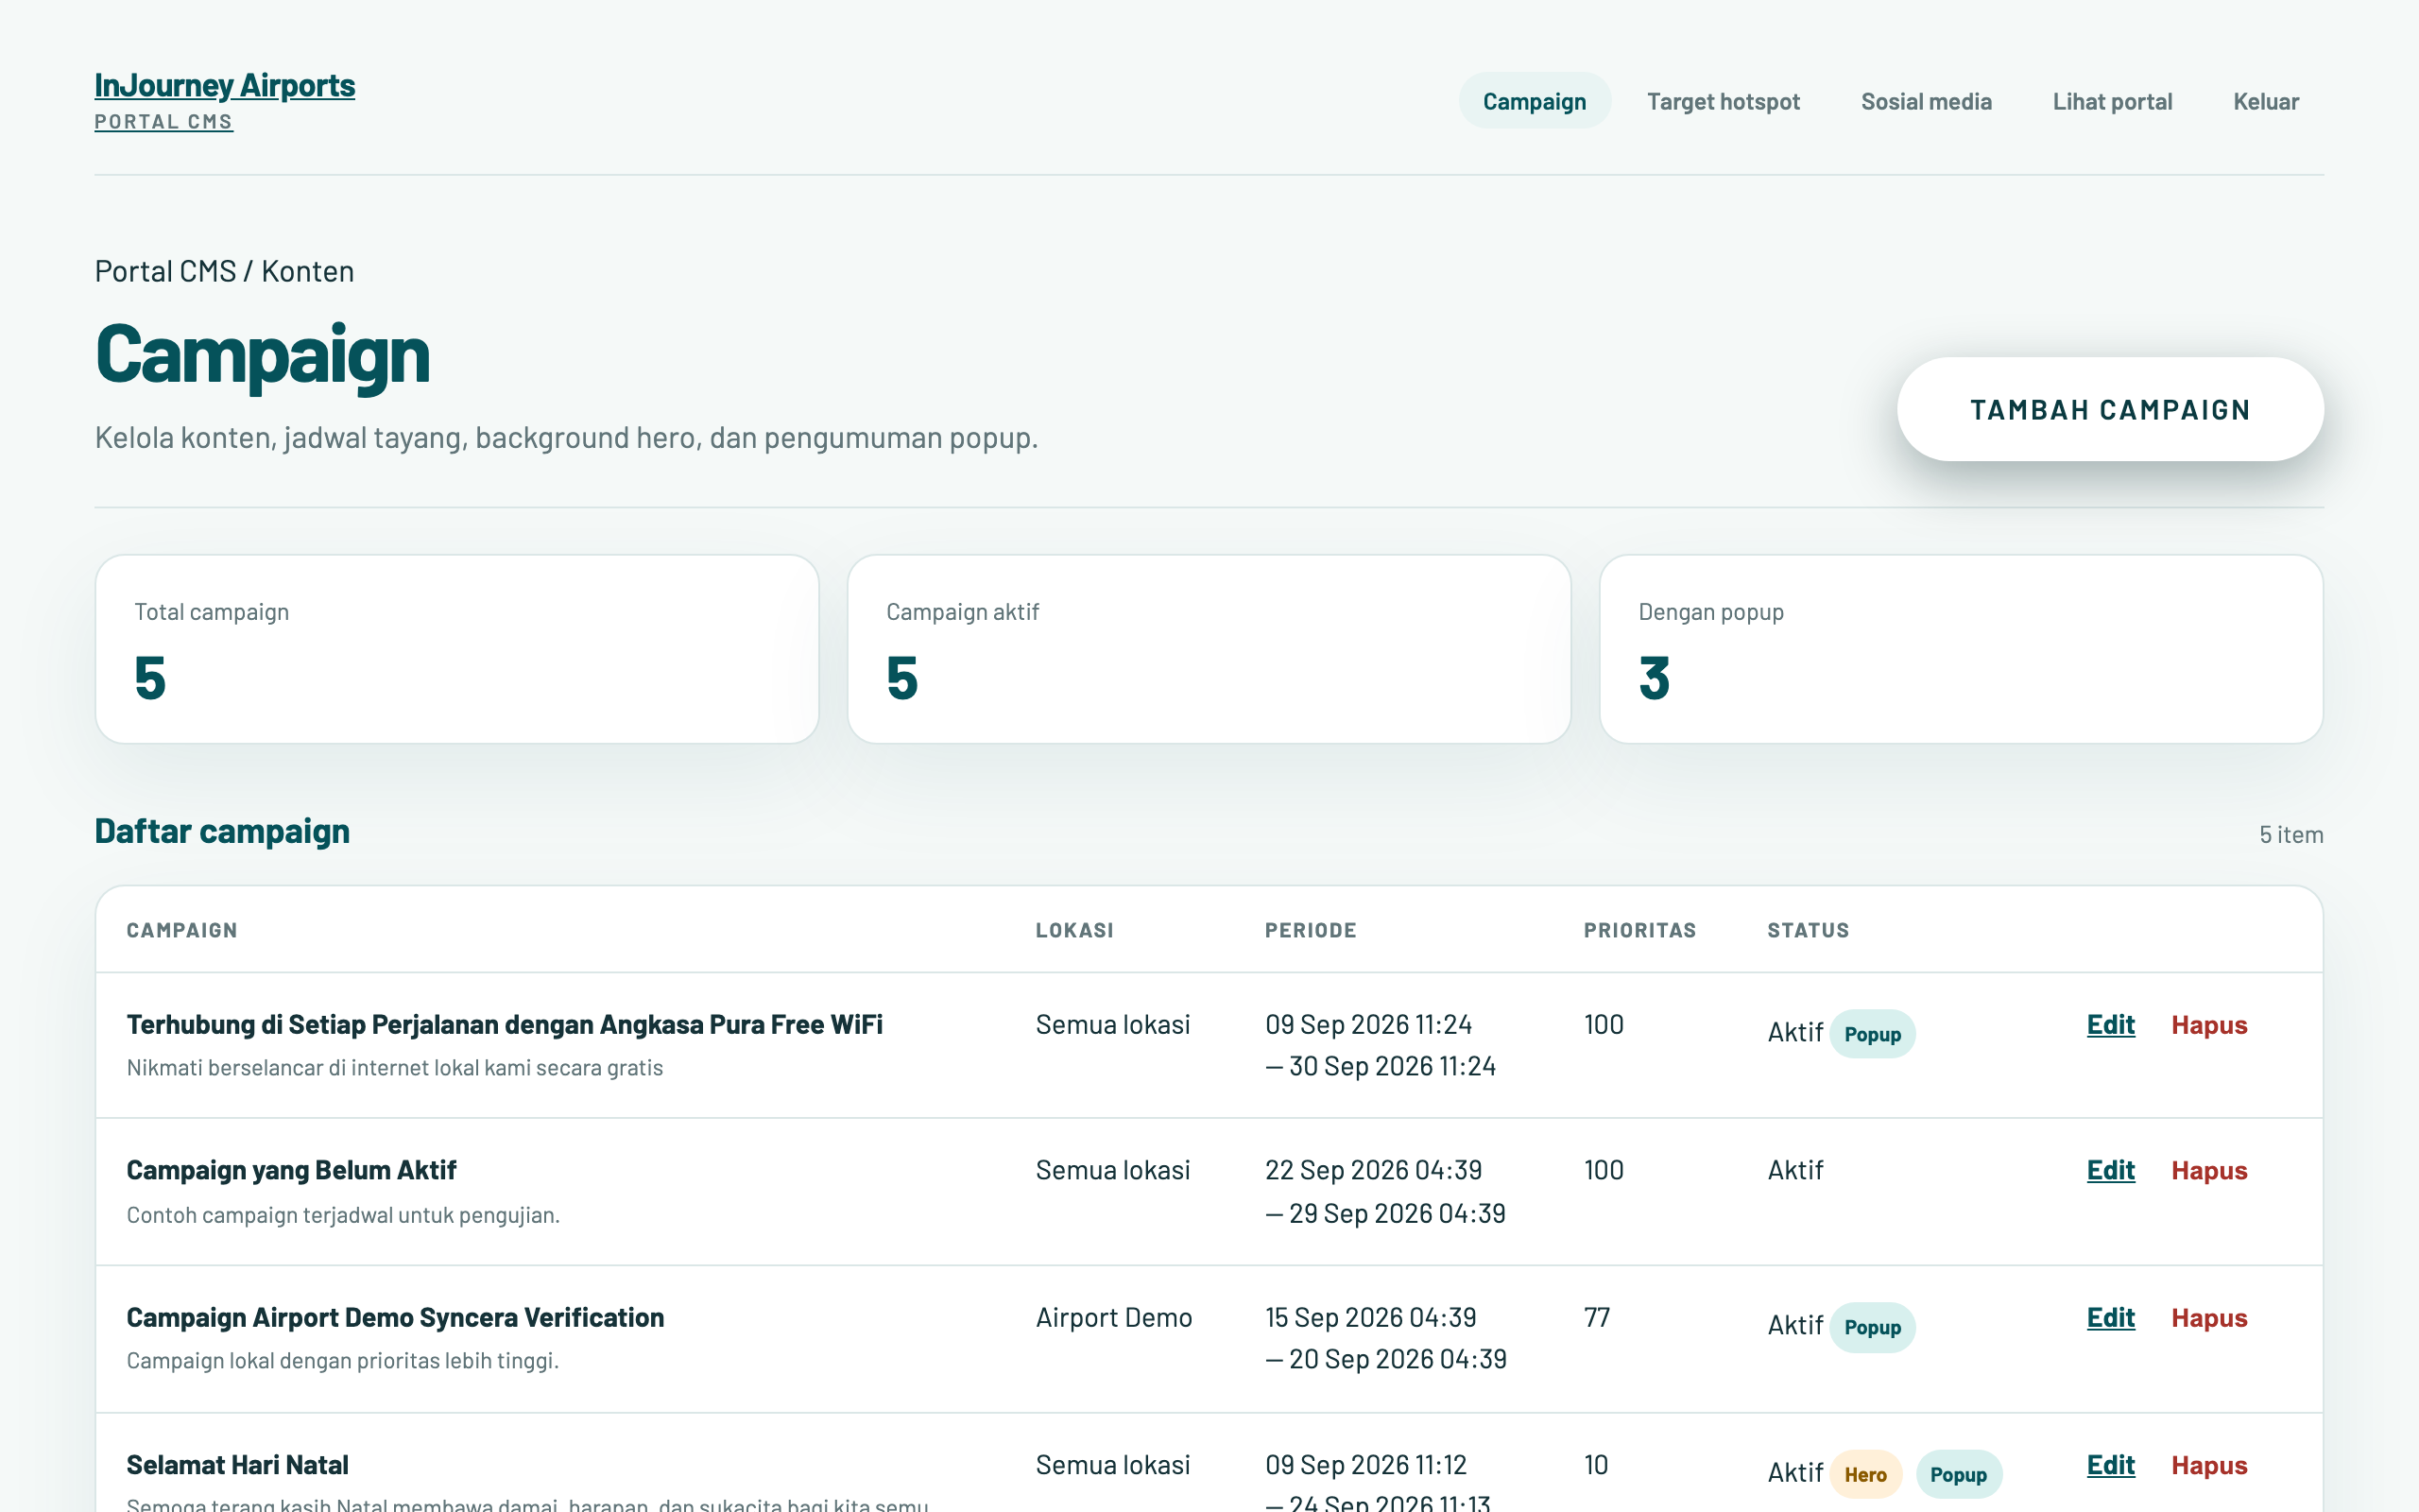Click the 'Daftar campaign' heading
The height and width of the screenshot is (1512, 2419).
coord(222,831)
